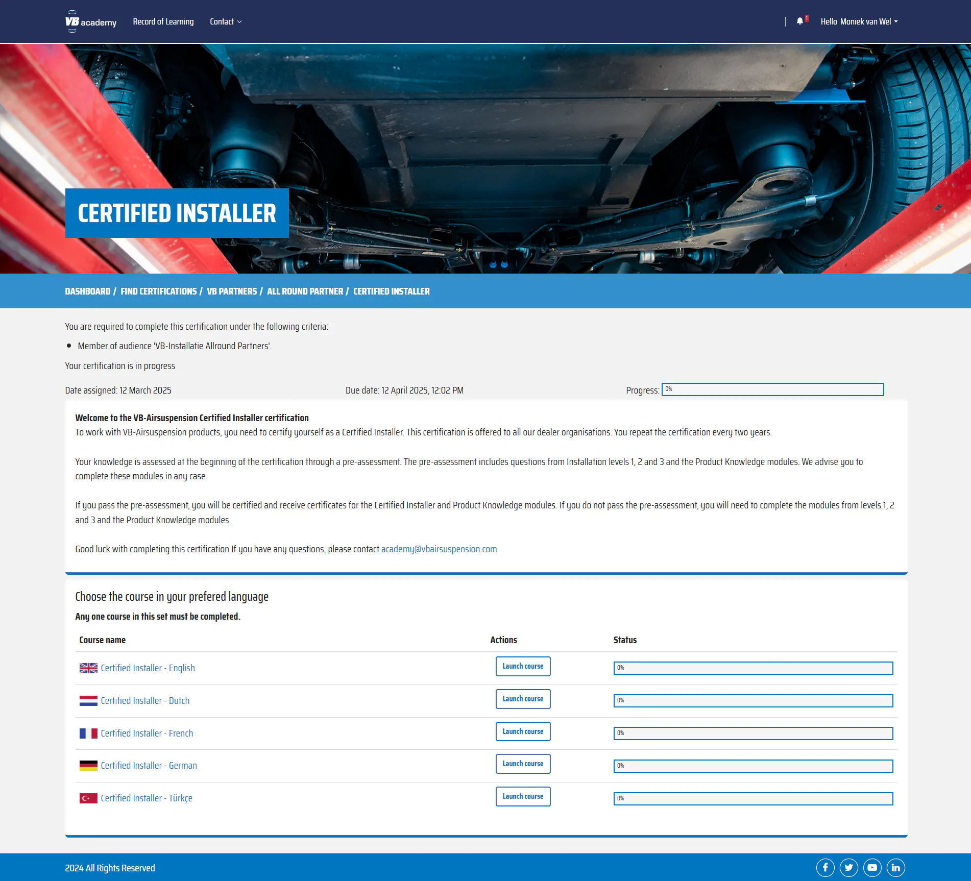Select the All Round Partner breadcrumb
Image resolution: width=971 pixels, height=881 pixels.
tap(305, 291)
